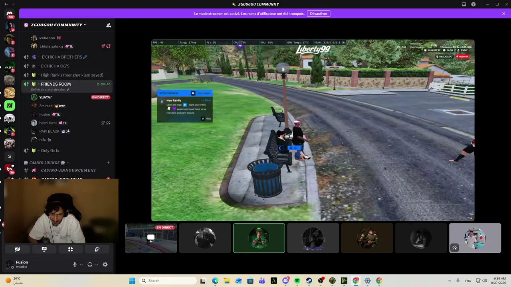Open the casino-announcement text channel

point(67,170)
